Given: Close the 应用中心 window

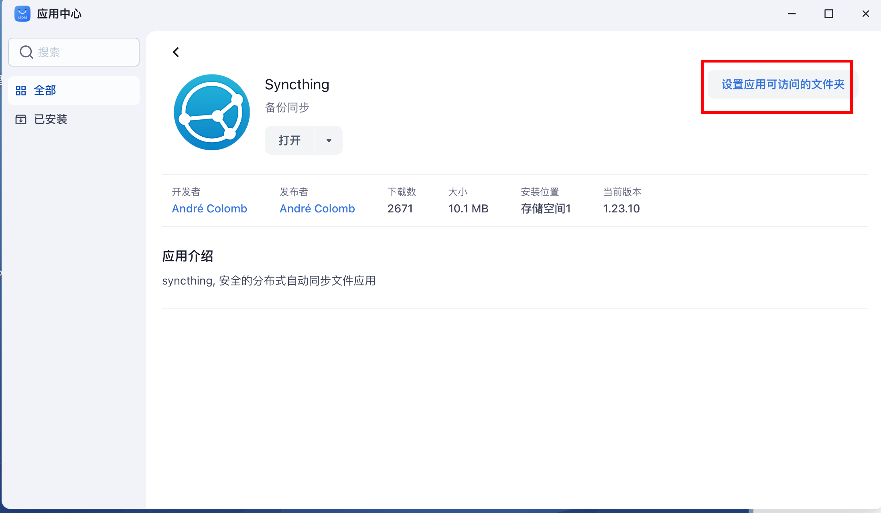Looking at the screenshot, I should point(866,14).
